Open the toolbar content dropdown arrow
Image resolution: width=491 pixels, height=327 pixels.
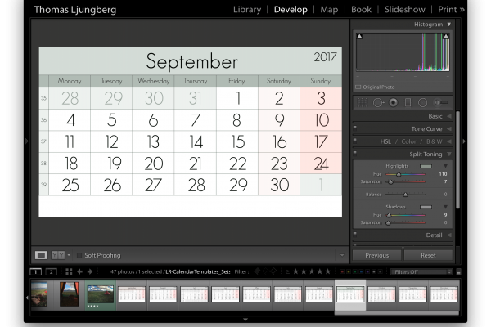(x=342, y=255)
